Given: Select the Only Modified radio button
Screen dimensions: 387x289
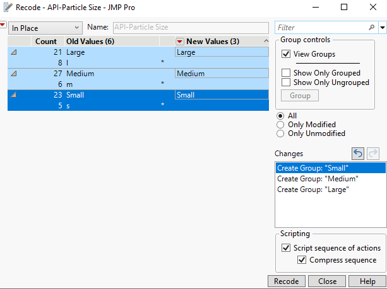Looking at the screenshot, I should tap(280, 125).
